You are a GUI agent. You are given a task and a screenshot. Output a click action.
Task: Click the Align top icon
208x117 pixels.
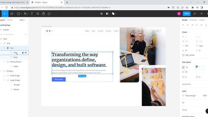[197, 25]
